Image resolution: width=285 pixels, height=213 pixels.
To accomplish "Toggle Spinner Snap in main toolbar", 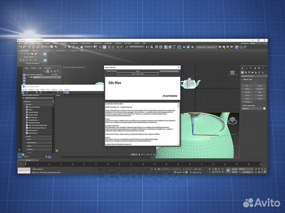I will click(122, 47).
